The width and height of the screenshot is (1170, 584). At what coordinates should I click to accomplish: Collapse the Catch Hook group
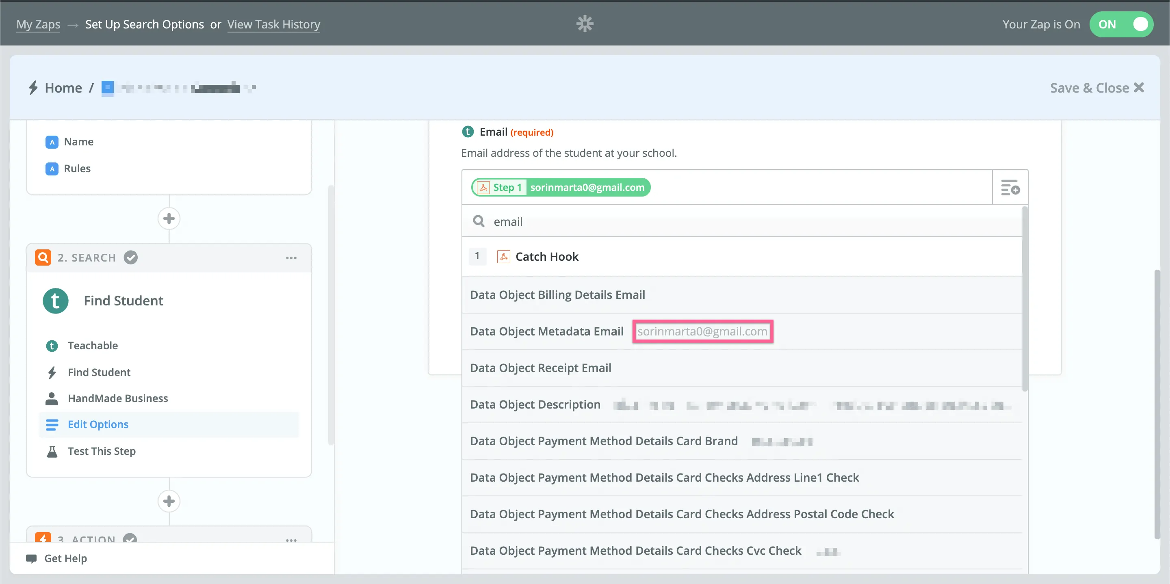click(x=742, y=257)
